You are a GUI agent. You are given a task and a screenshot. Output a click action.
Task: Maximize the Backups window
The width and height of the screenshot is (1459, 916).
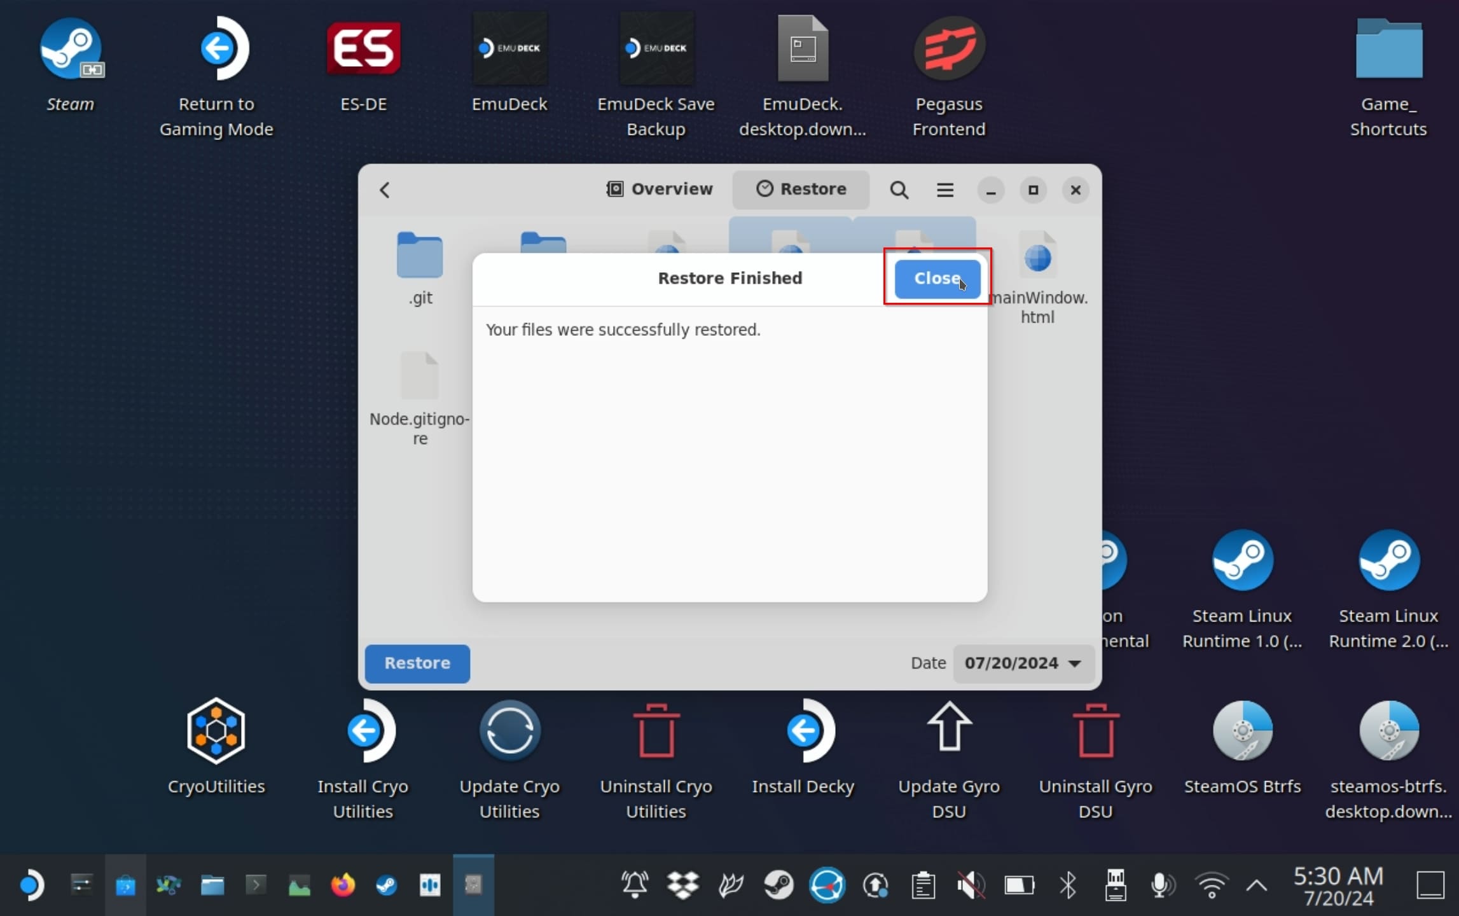tap(1033, 190)
